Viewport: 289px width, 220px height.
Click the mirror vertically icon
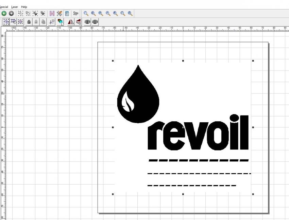pyautogui.click(x=78, y=22)
